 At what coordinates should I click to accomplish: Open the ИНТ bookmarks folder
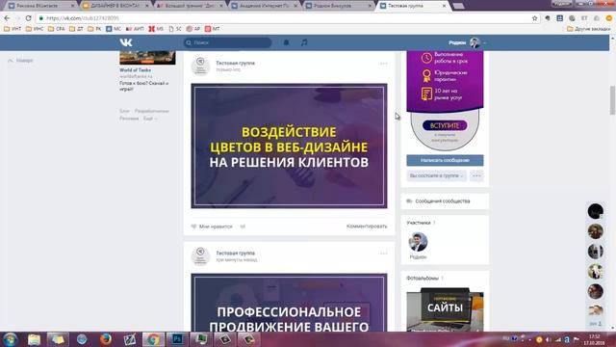13,29
